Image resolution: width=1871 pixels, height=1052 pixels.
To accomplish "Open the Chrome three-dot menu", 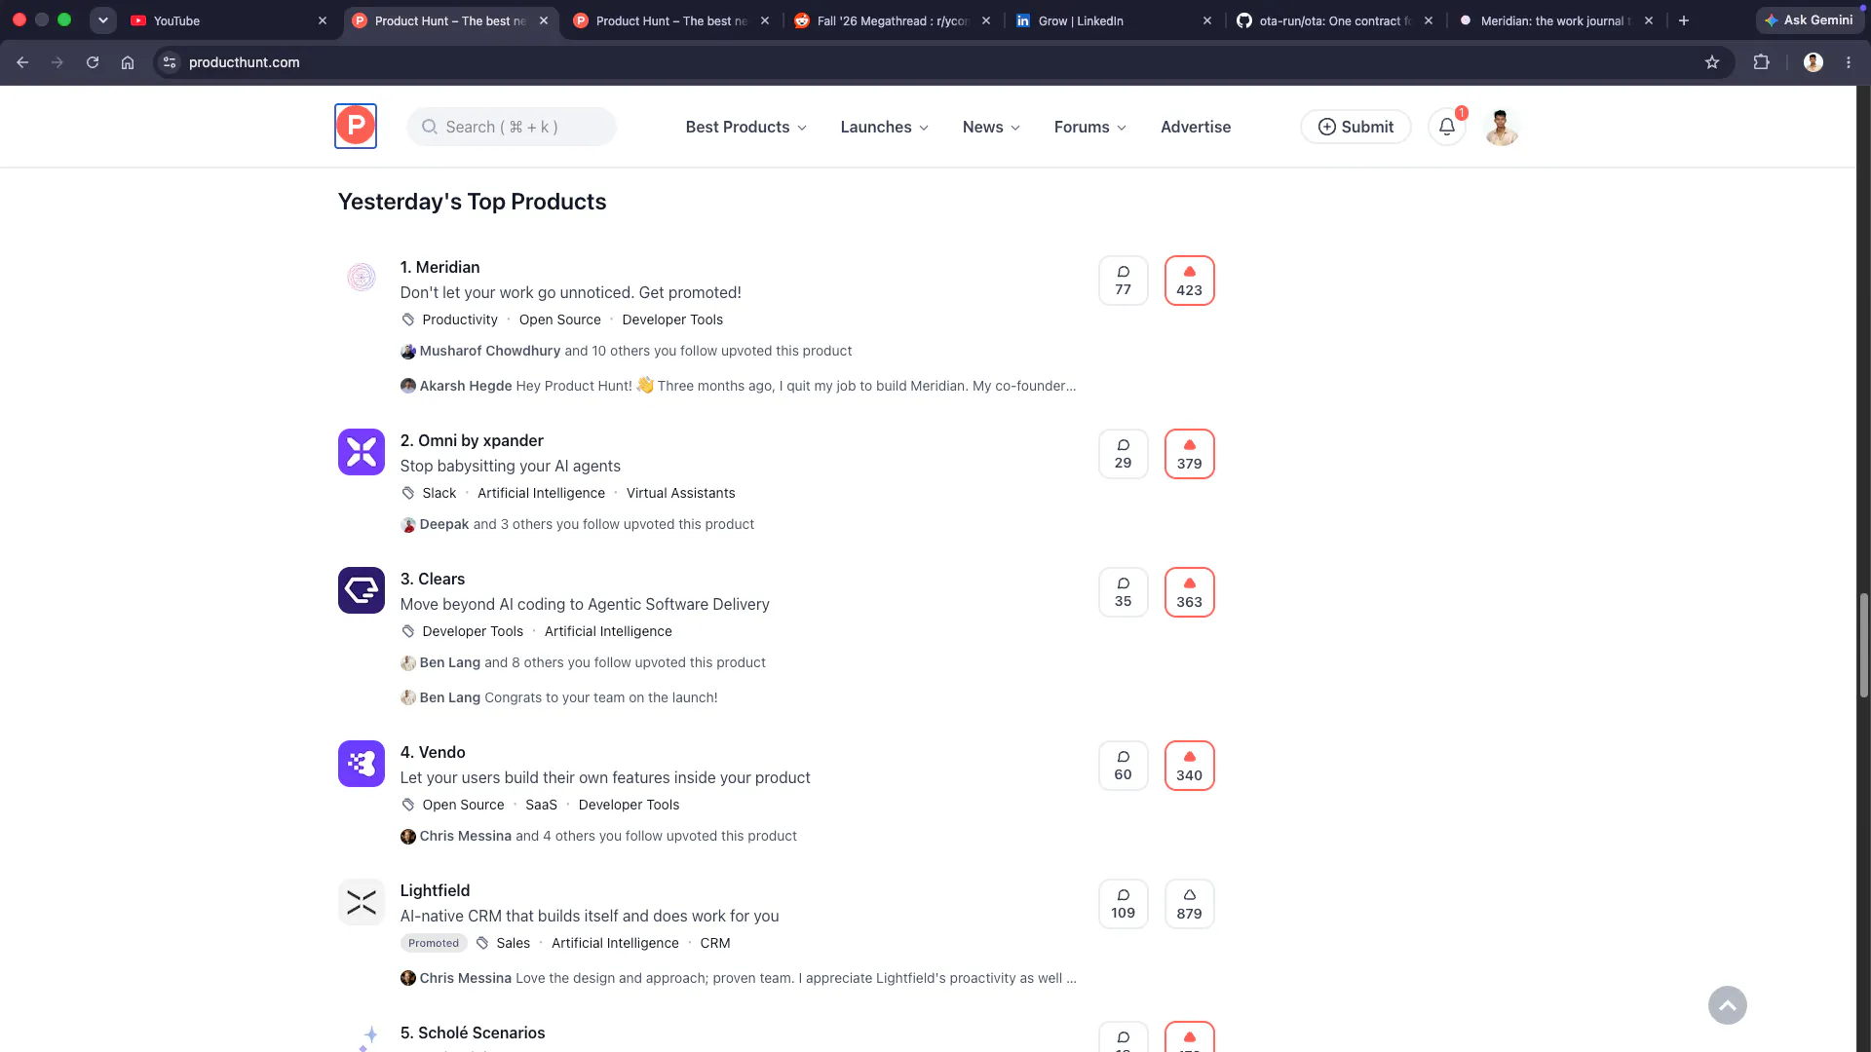I will (1849, 62).
